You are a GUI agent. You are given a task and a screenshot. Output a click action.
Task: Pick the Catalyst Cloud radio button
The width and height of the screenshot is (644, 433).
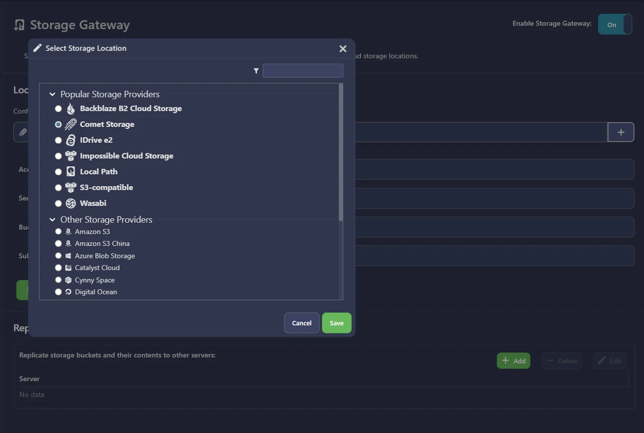tap(58, 268)
